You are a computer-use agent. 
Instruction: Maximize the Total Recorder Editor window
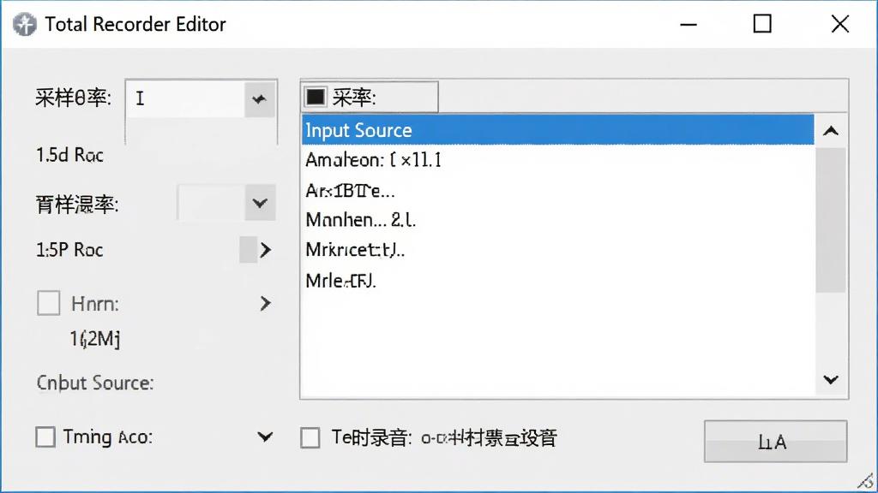(x=762, y=25)
